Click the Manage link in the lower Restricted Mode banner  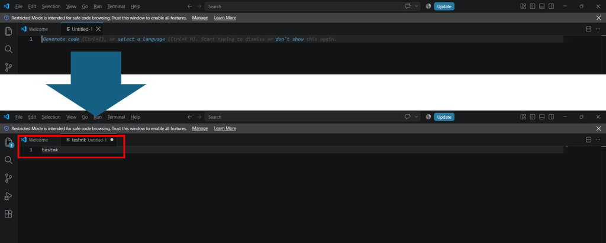click(200, 128)
